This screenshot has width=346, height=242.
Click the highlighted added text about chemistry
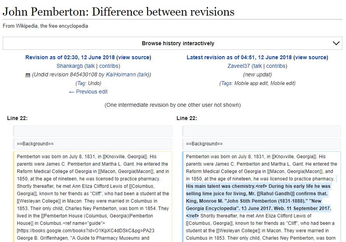click(x=258, y=194)
